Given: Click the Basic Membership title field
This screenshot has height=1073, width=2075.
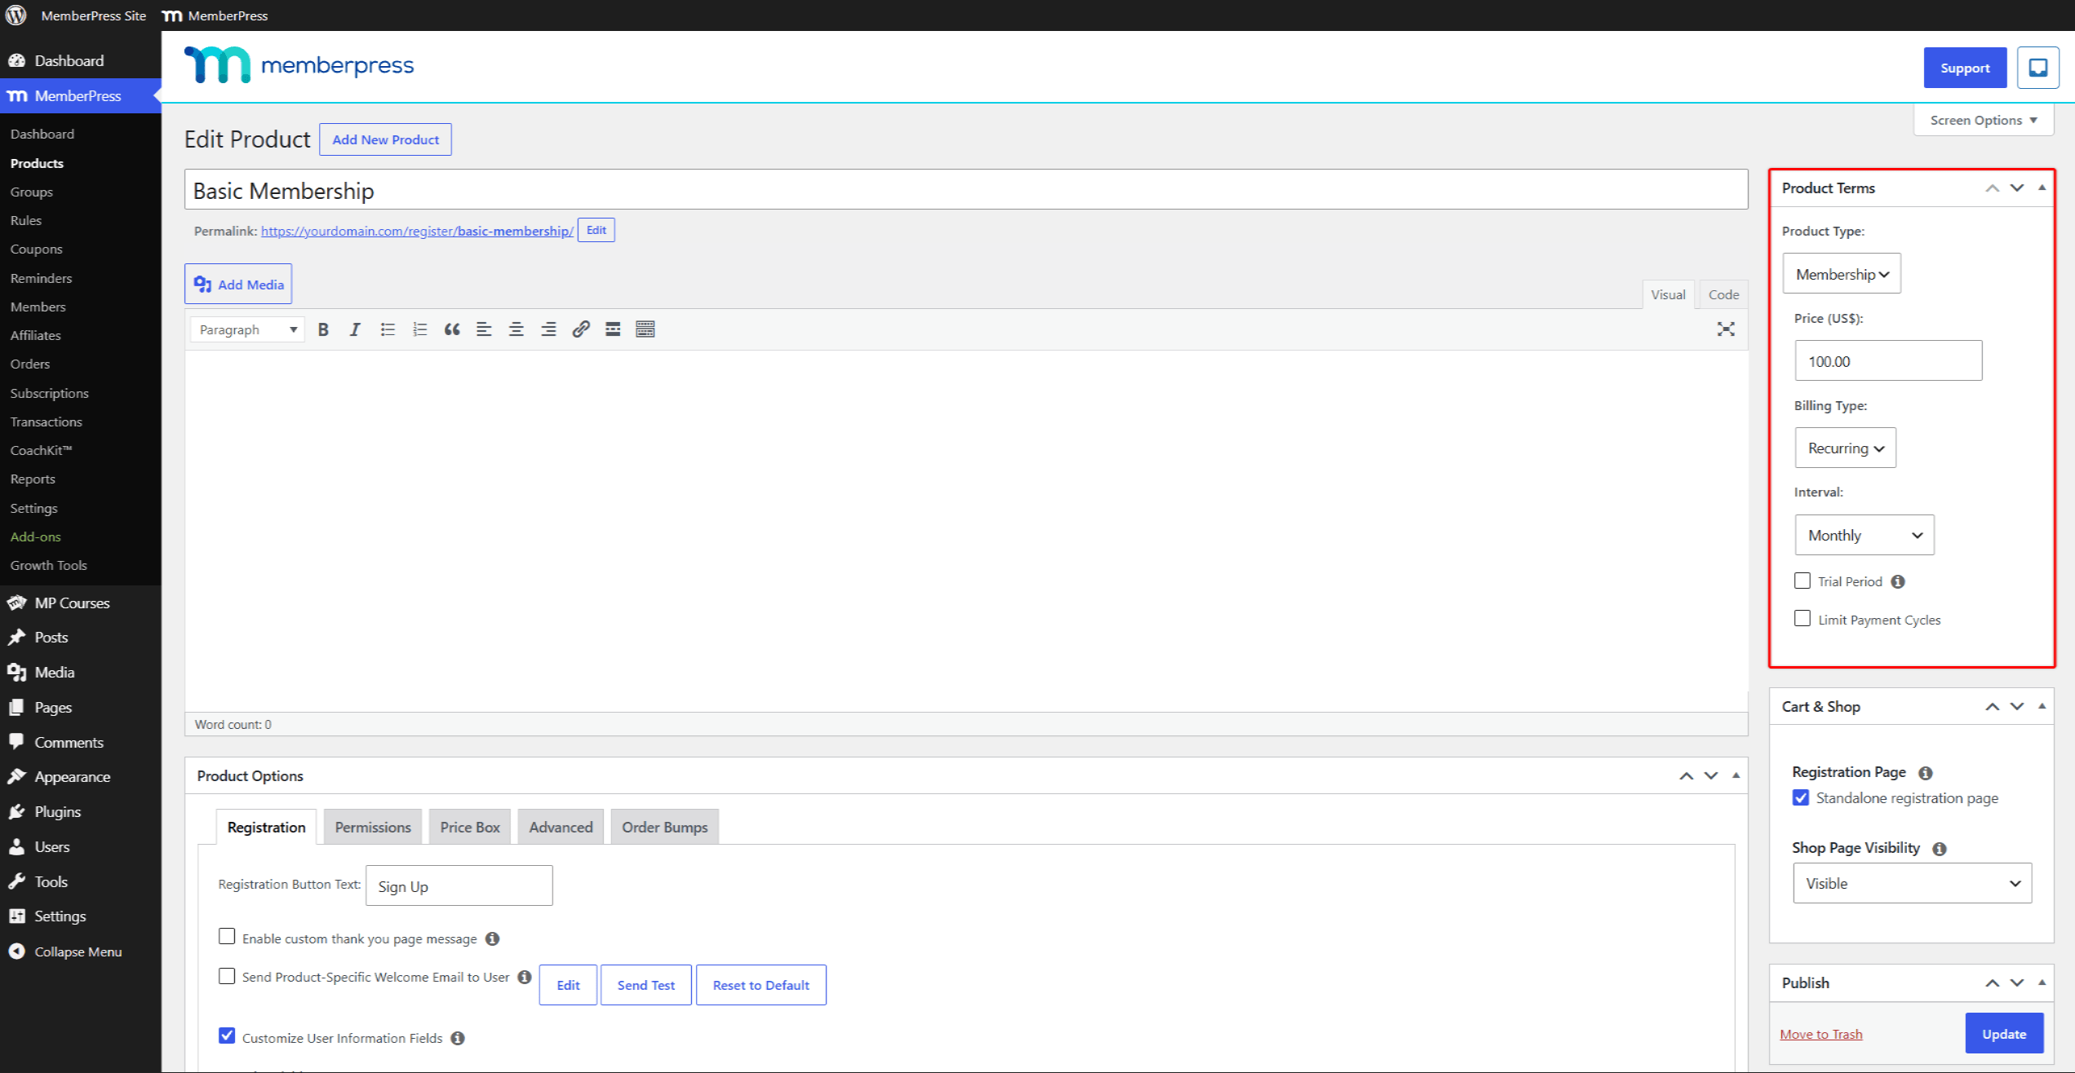Looking at the screenshot, I should 966,190.
